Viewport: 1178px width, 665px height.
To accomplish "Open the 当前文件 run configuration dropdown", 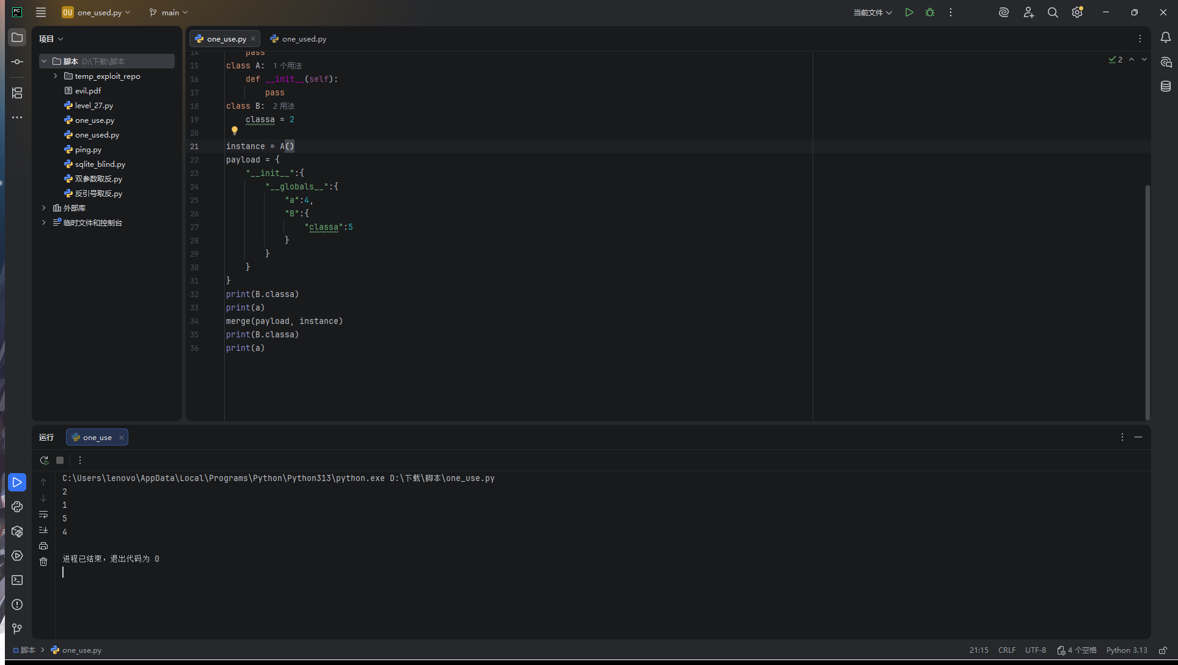I will point(873,12).
